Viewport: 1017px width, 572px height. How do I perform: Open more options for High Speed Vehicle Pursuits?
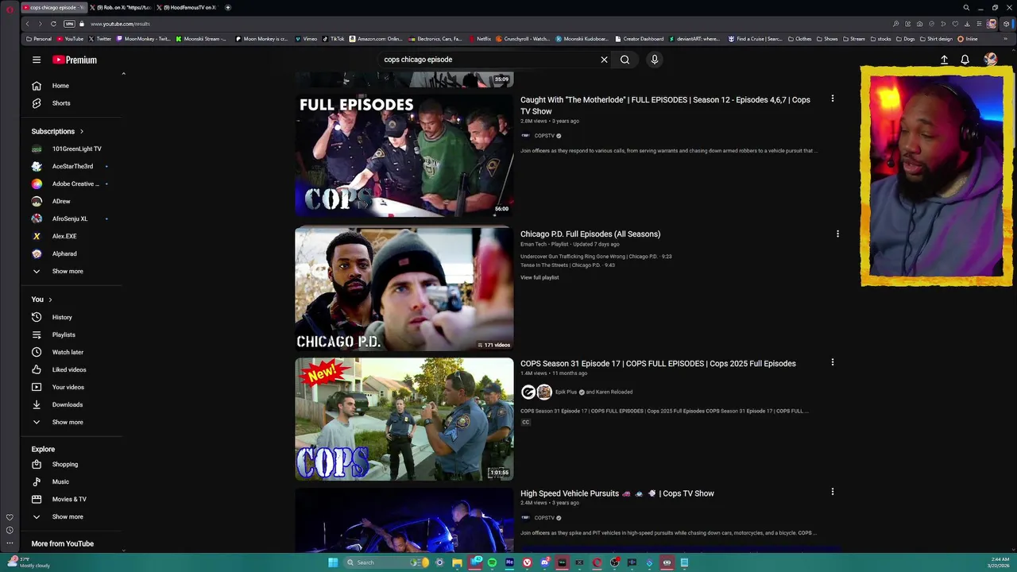[832, 492]
